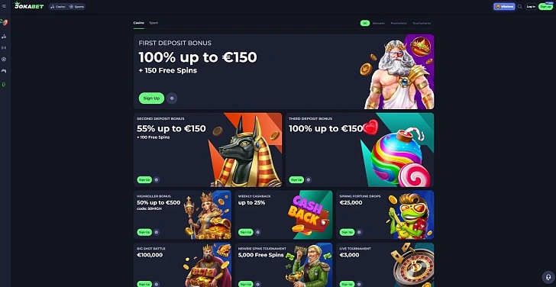Open the live broadcast icon in sidebar

(x=4, y=48)
